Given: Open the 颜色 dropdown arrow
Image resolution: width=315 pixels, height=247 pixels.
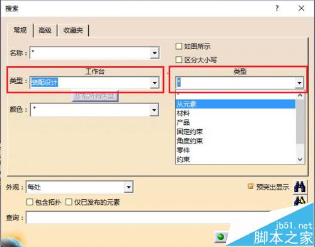Looking at the screenshot, I should tap(154, 110).
